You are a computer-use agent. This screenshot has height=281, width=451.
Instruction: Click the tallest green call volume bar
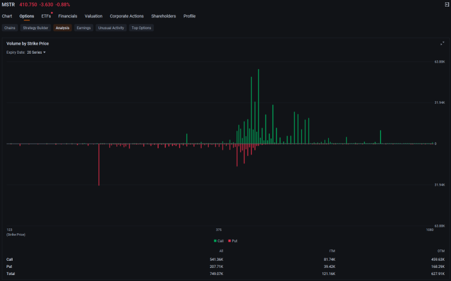click(258, 106)
